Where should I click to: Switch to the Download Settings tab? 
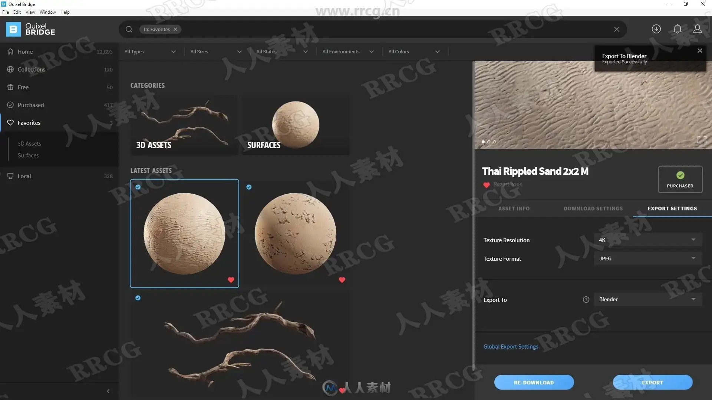tap(593, 209)
